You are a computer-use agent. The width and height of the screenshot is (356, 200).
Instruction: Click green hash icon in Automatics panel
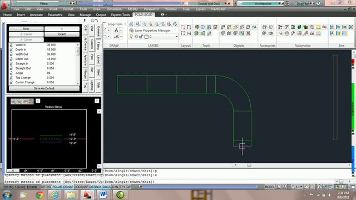[299, 27]
